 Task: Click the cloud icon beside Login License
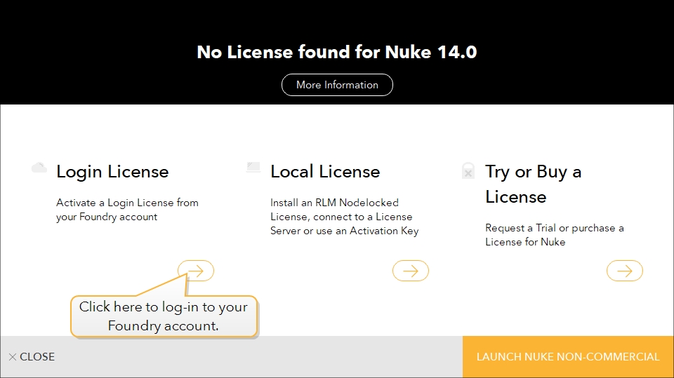click(39, 168)
